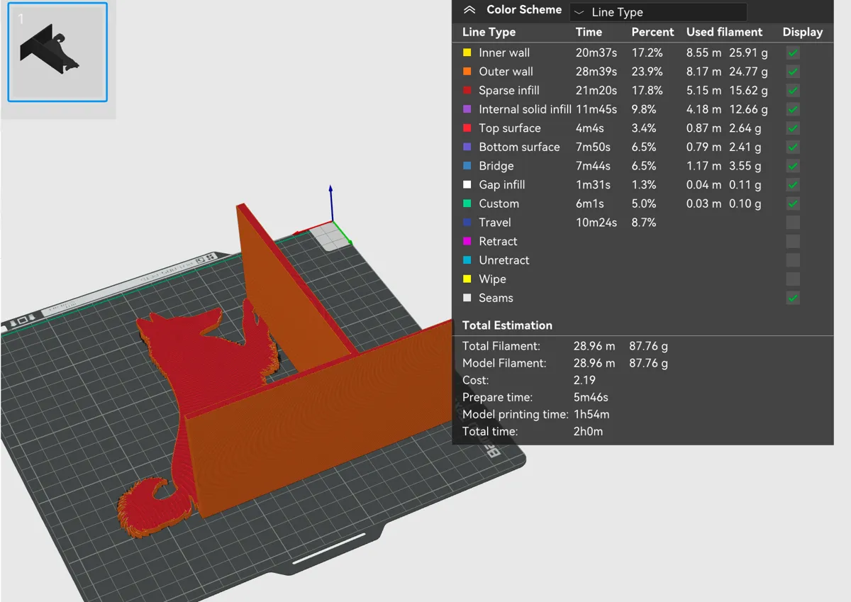Click the Used filament column header
This screenshot has width=851, height=602.
pos(724,32)
